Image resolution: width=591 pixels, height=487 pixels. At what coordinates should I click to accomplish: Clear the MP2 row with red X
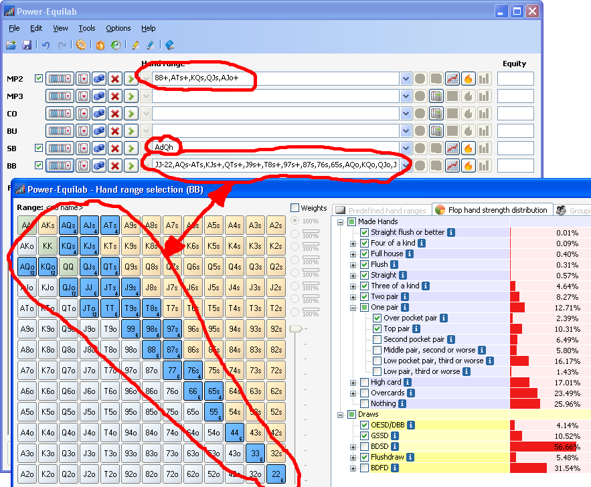pos(115,79)
